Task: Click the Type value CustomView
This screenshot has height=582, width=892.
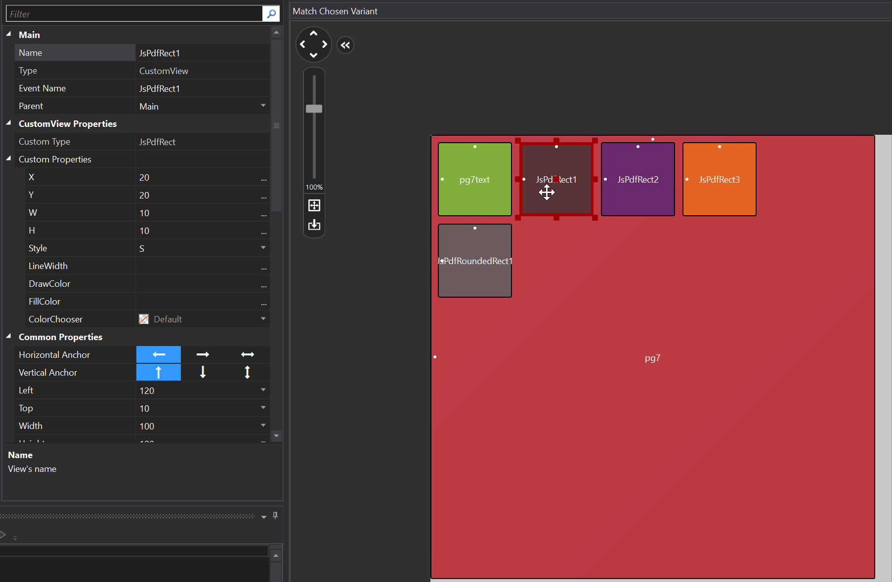Action: [203, 71]
